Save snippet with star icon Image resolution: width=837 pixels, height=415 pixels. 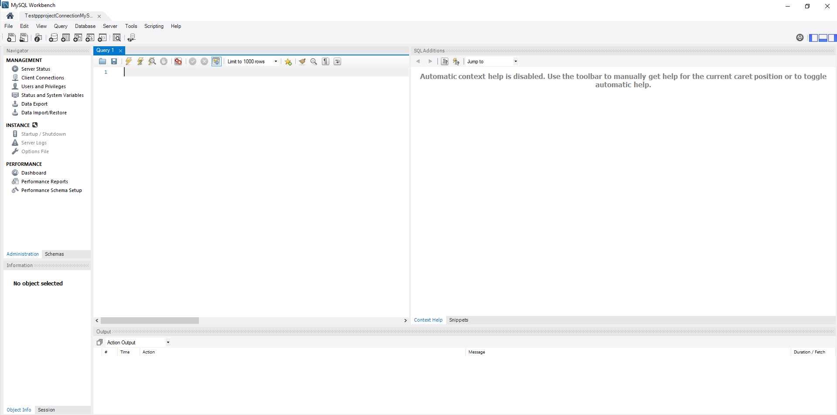pyautogui.click(x=288, y=62)
